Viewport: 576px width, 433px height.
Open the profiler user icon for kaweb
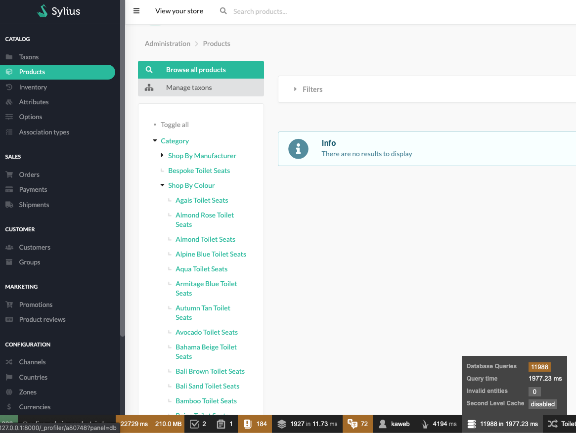(382, 424)
